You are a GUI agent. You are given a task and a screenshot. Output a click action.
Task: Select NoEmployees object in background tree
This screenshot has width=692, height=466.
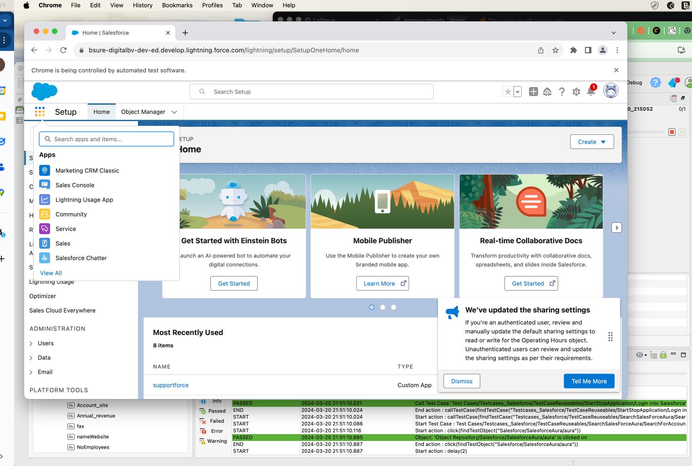pos(88,447)
